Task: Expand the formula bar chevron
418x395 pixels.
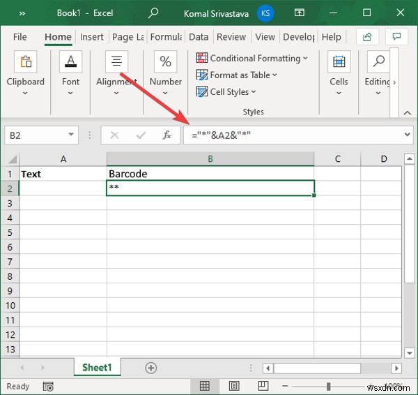Action: tap(407, 134)
